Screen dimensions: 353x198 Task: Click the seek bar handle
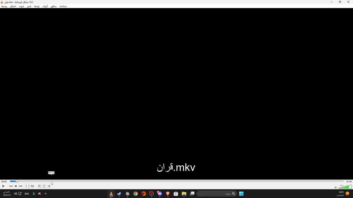pos(17,181)
